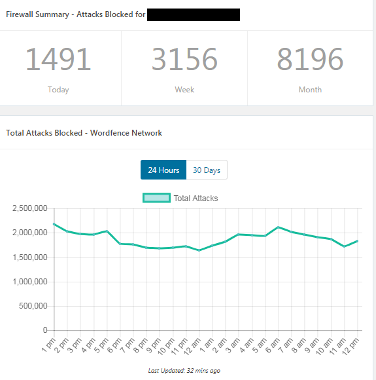Screen dimensions: 376x380
Task: Click the Total Attacks legend label
Action: click(196, 199)
